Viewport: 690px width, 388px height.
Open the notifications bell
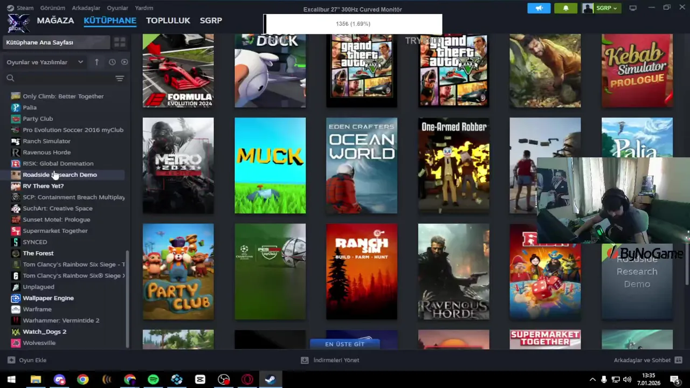(x=565, y=8)
